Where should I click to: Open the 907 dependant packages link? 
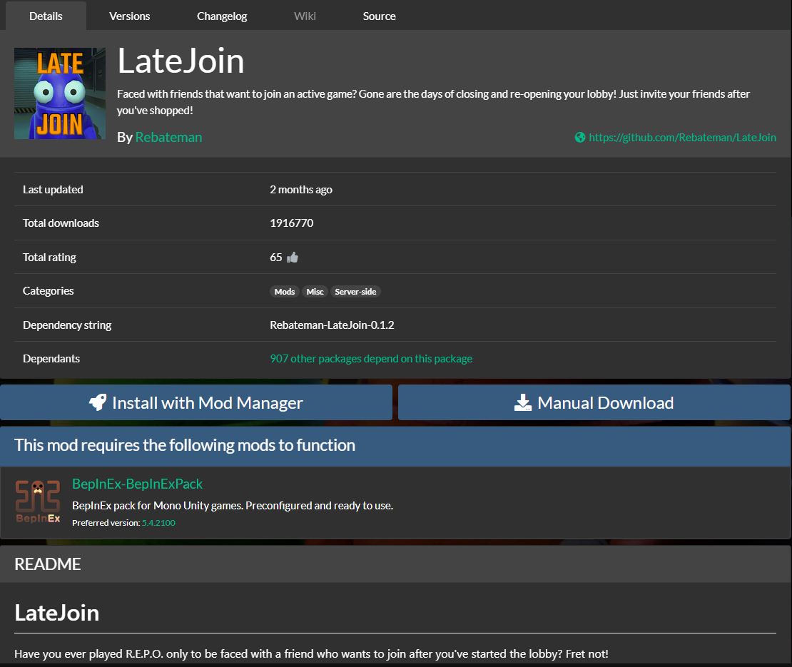coord(371,359)
